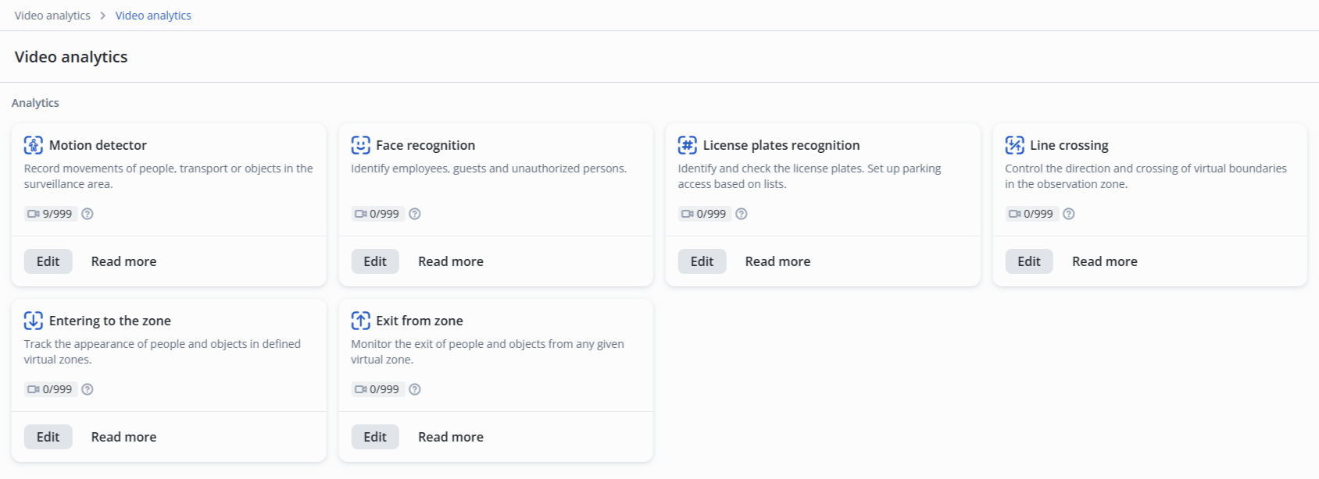
Task: Read more about Line crossing
Action: (1104, 261)
